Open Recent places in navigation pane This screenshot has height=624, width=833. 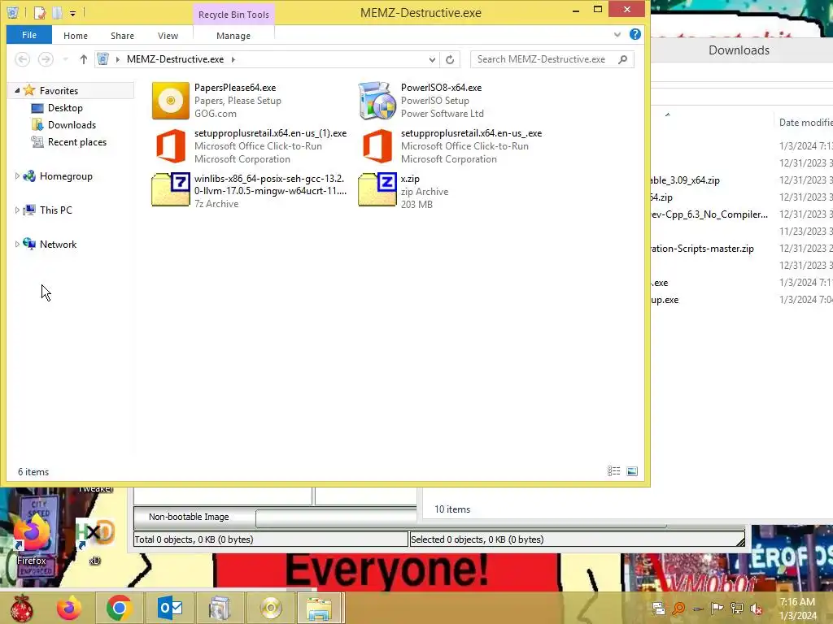(x=77, y=141)
